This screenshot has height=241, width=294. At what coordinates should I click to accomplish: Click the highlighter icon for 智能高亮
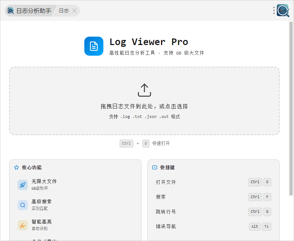pyautogui.click(x=23, y=225)
